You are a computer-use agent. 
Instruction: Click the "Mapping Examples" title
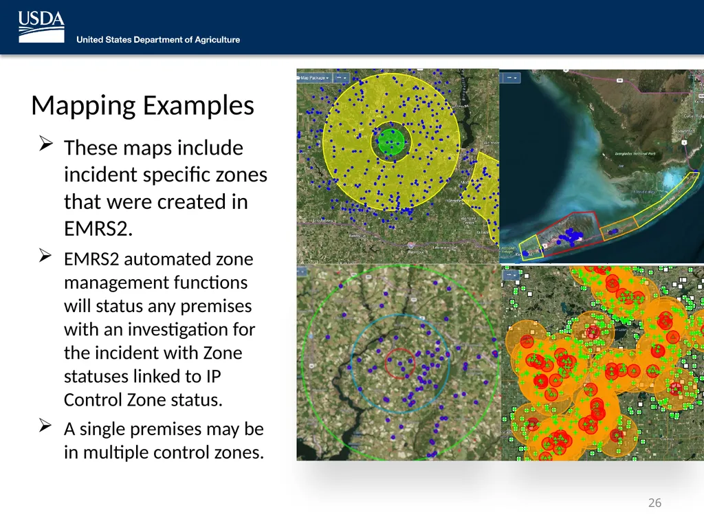pos(143,105)
